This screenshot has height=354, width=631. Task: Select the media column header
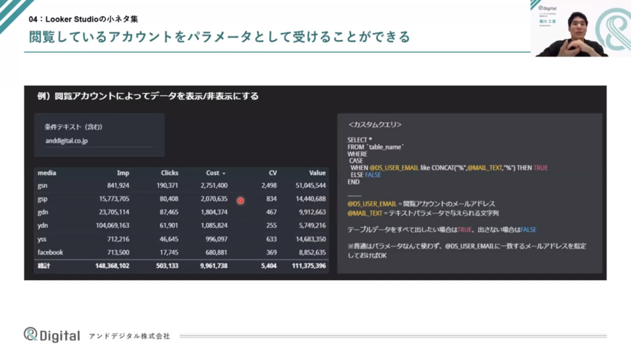click(x=47, y=173)
